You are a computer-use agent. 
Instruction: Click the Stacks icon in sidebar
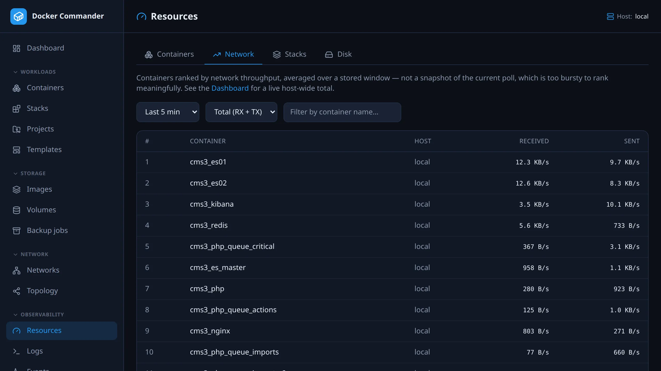[x=17, y=108]
